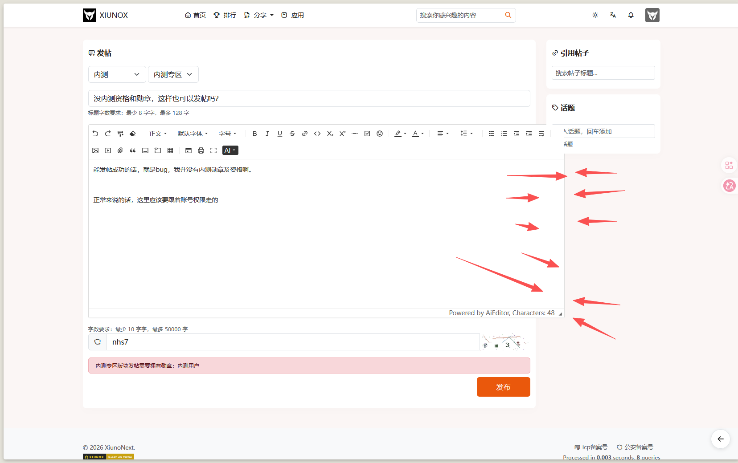Toggle fullscreen editor mode

213,150
